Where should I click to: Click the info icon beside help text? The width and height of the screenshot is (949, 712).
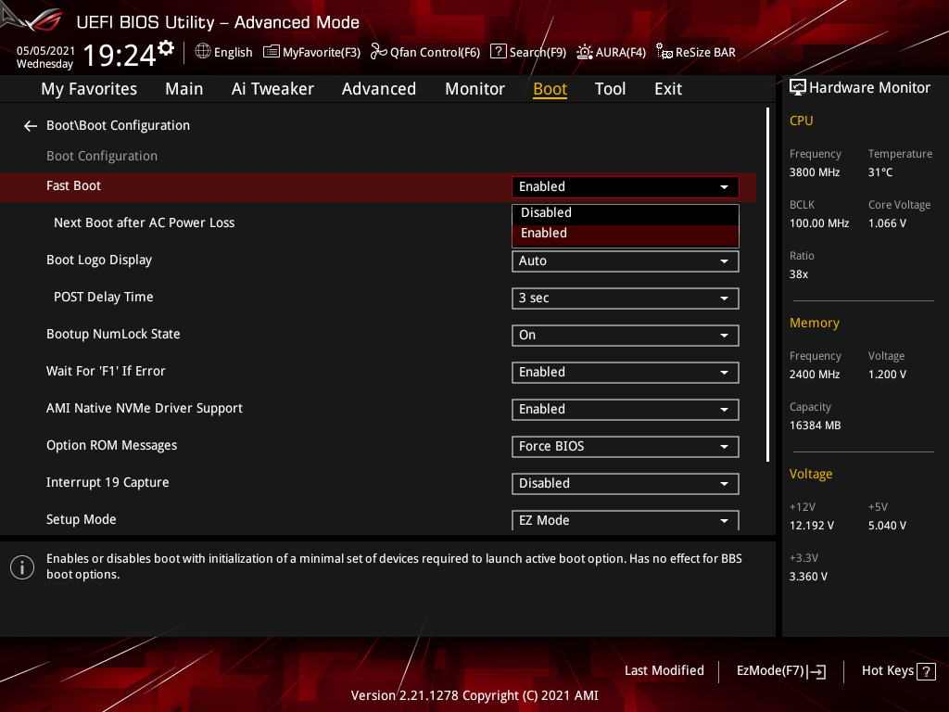pos(22,567)
